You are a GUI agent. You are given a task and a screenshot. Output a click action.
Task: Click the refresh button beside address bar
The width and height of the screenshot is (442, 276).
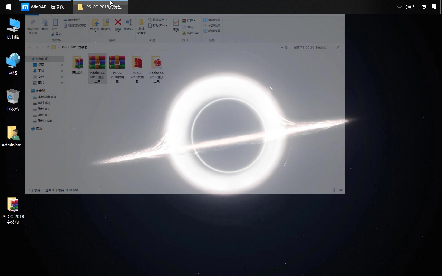tap(286, 47)
